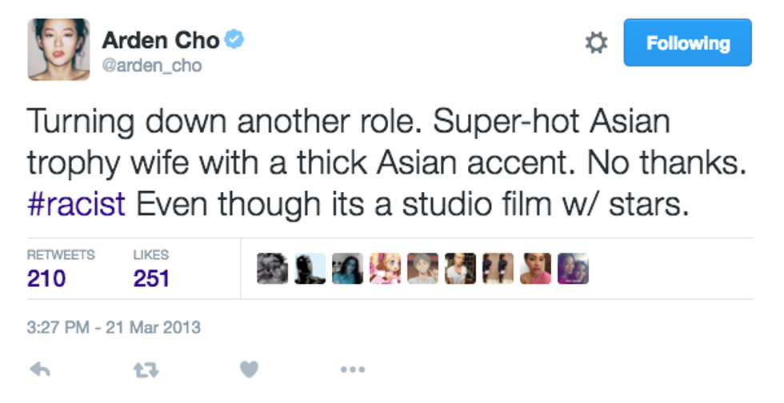
Task: Click the gray-haired anime boy avatar
Action: 422,269
